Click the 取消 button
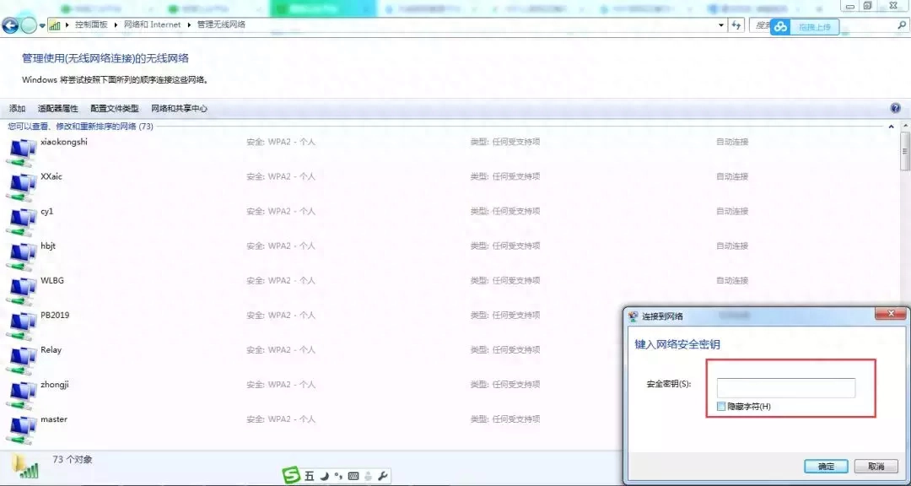The width and height of the screenshot is (911, 486). click(876, 467)
